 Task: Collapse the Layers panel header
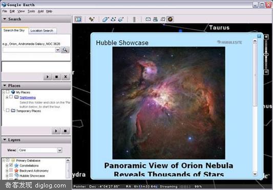[36, 140]
